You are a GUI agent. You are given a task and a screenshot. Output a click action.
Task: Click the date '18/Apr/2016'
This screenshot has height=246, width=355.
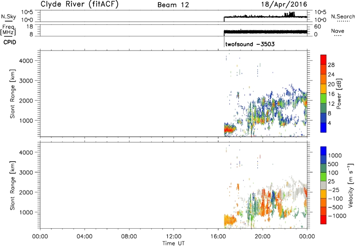tap(284, 4)
